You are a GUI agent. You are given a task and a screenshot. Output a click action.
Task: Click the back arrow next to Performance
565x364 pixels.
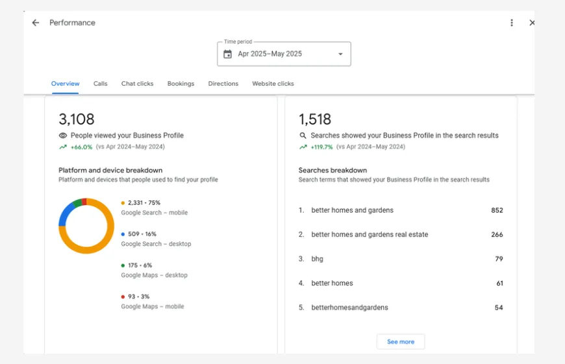click(x=36, y=23)
